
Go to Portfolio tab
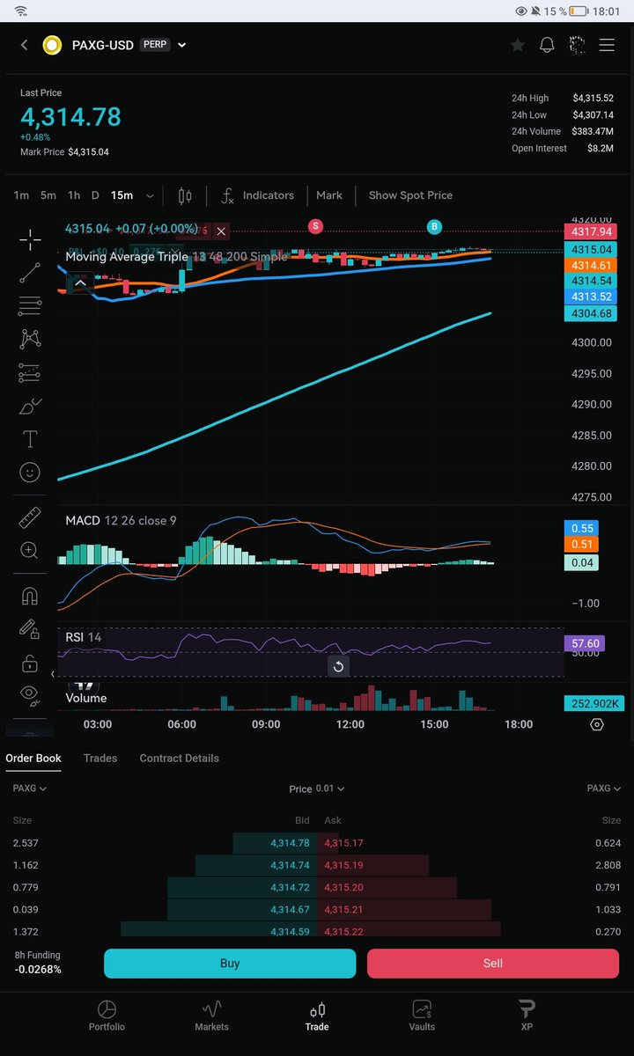pos(107,1016)
